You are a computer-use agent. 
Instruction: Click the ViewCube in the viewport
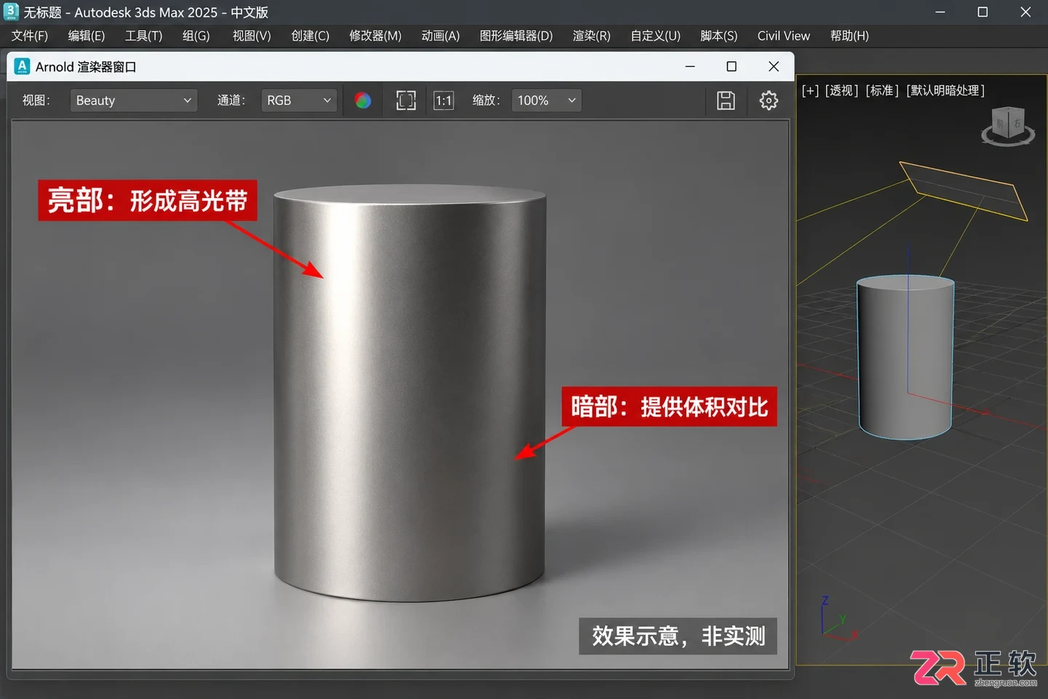1008,126
